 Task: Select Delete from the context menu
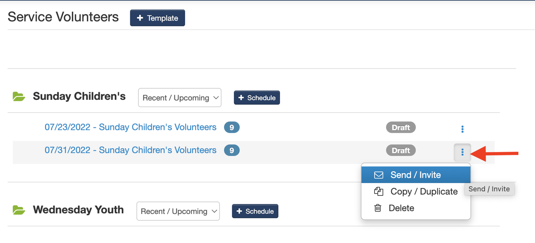(x=401, y=208)
